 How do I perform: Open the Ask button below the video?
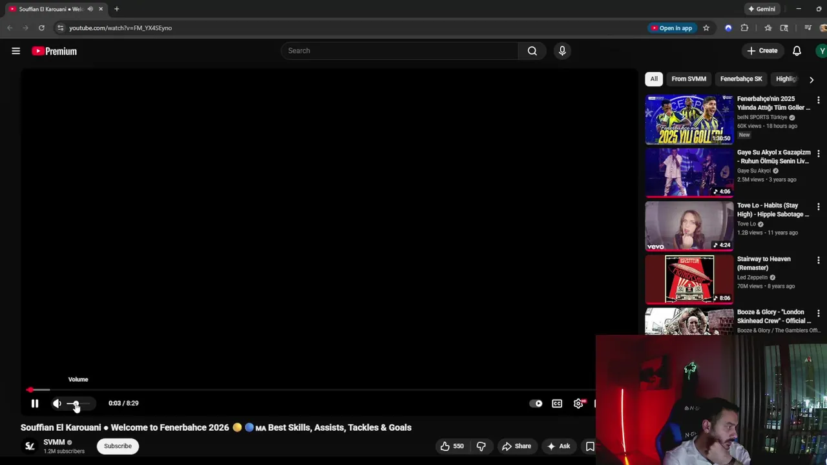(x=558, y=446)
